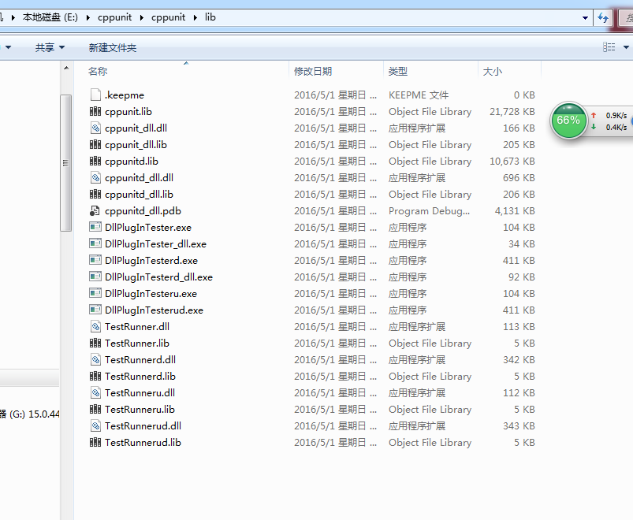This screenshot has height=520, width=633.
Task: Navigate to second cppunit breadcrumb folder
Action: (169, 17)
